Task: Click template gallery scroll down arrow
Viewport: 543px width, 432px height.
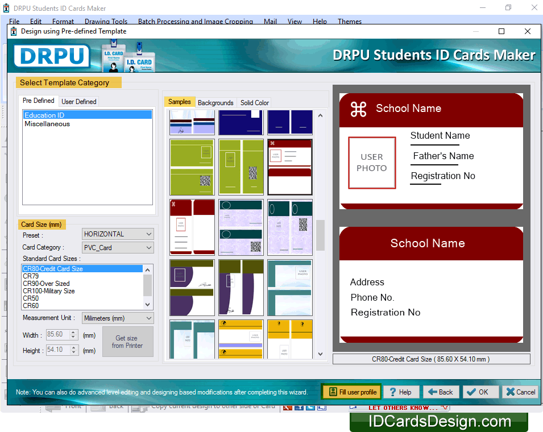Action: coord(320,354)
